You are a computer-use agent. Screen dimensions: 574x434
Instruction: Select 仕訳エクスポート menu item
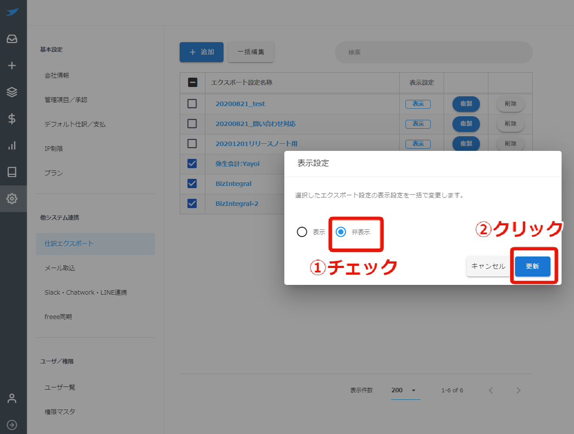pyautogui.click(x=95, y=244)
